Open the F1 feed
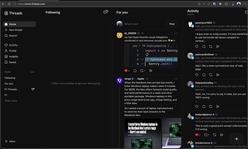 6,95
